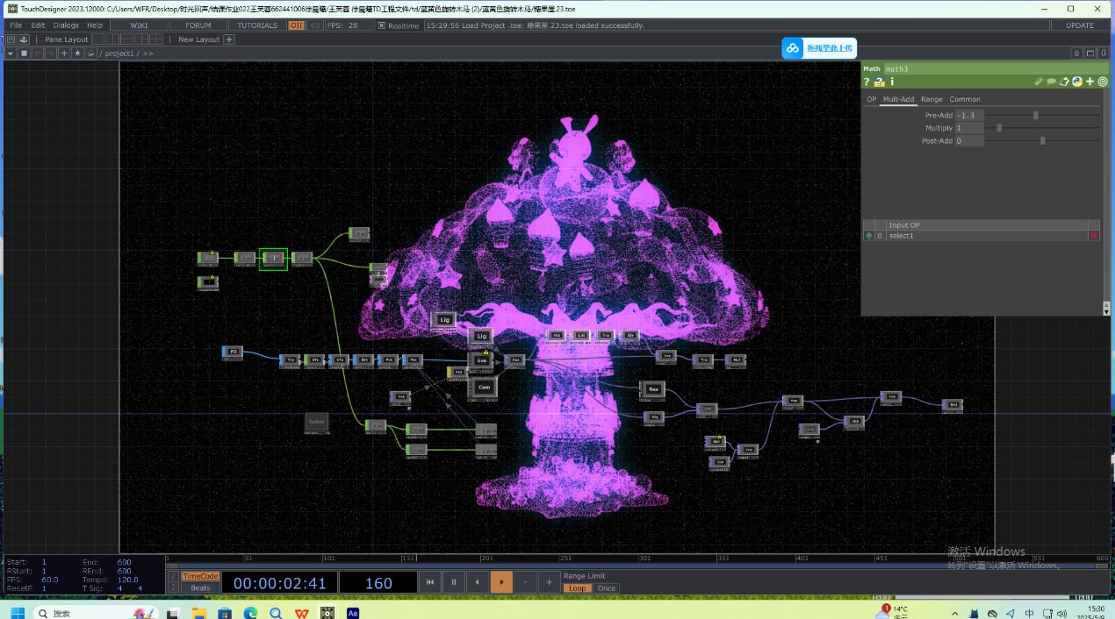Click the red X to remove select1 input
Image resolution: width=1115 pixels, height=619 pixels.
[1093, 236]
